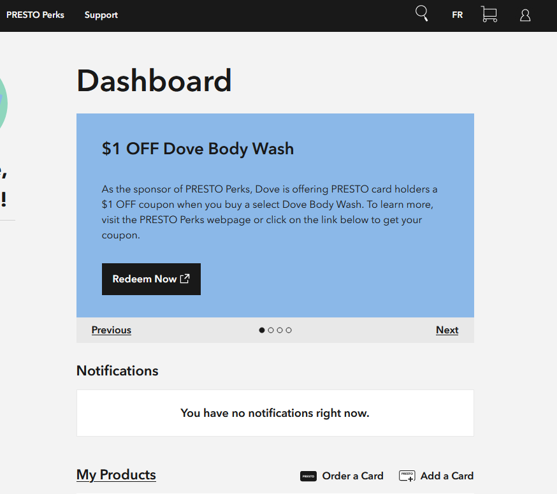Screen dimensions: 557x494
Task: Click the black PRESTO card icon
Action: pos(308,476)
